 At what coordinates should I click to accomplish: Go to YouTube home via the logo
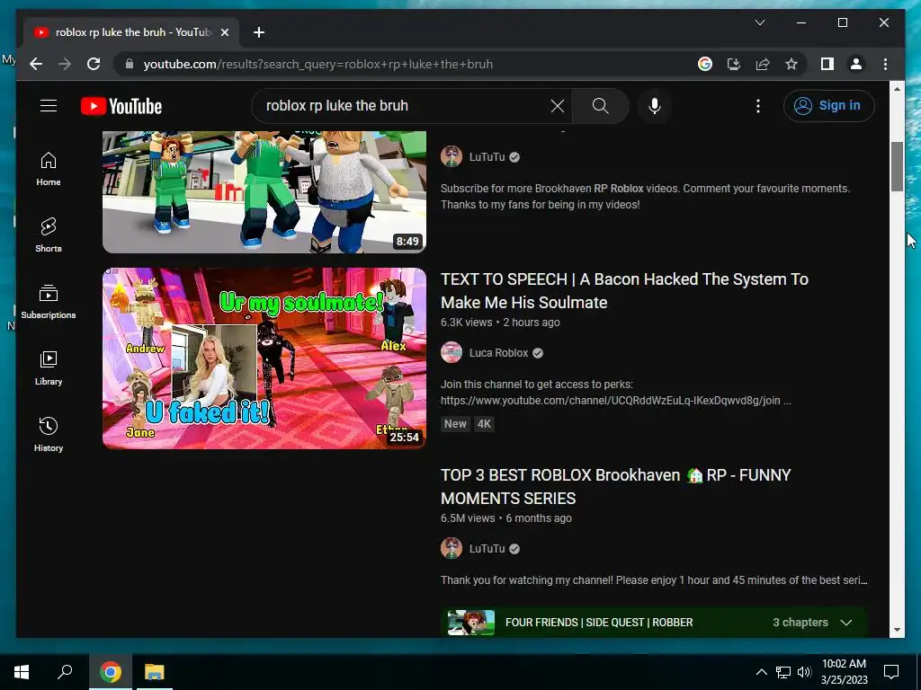121,106
